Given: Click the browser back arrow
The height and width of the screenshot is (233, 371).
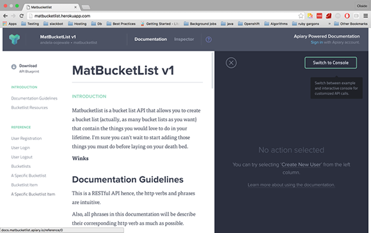Looking at the screenshot, I should (5, 16).
